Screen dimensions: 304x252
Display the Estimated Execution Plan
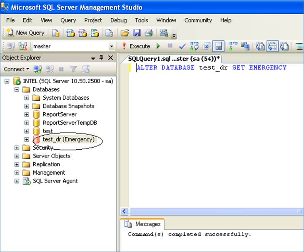pyautogui.click(x=194, y=46)
